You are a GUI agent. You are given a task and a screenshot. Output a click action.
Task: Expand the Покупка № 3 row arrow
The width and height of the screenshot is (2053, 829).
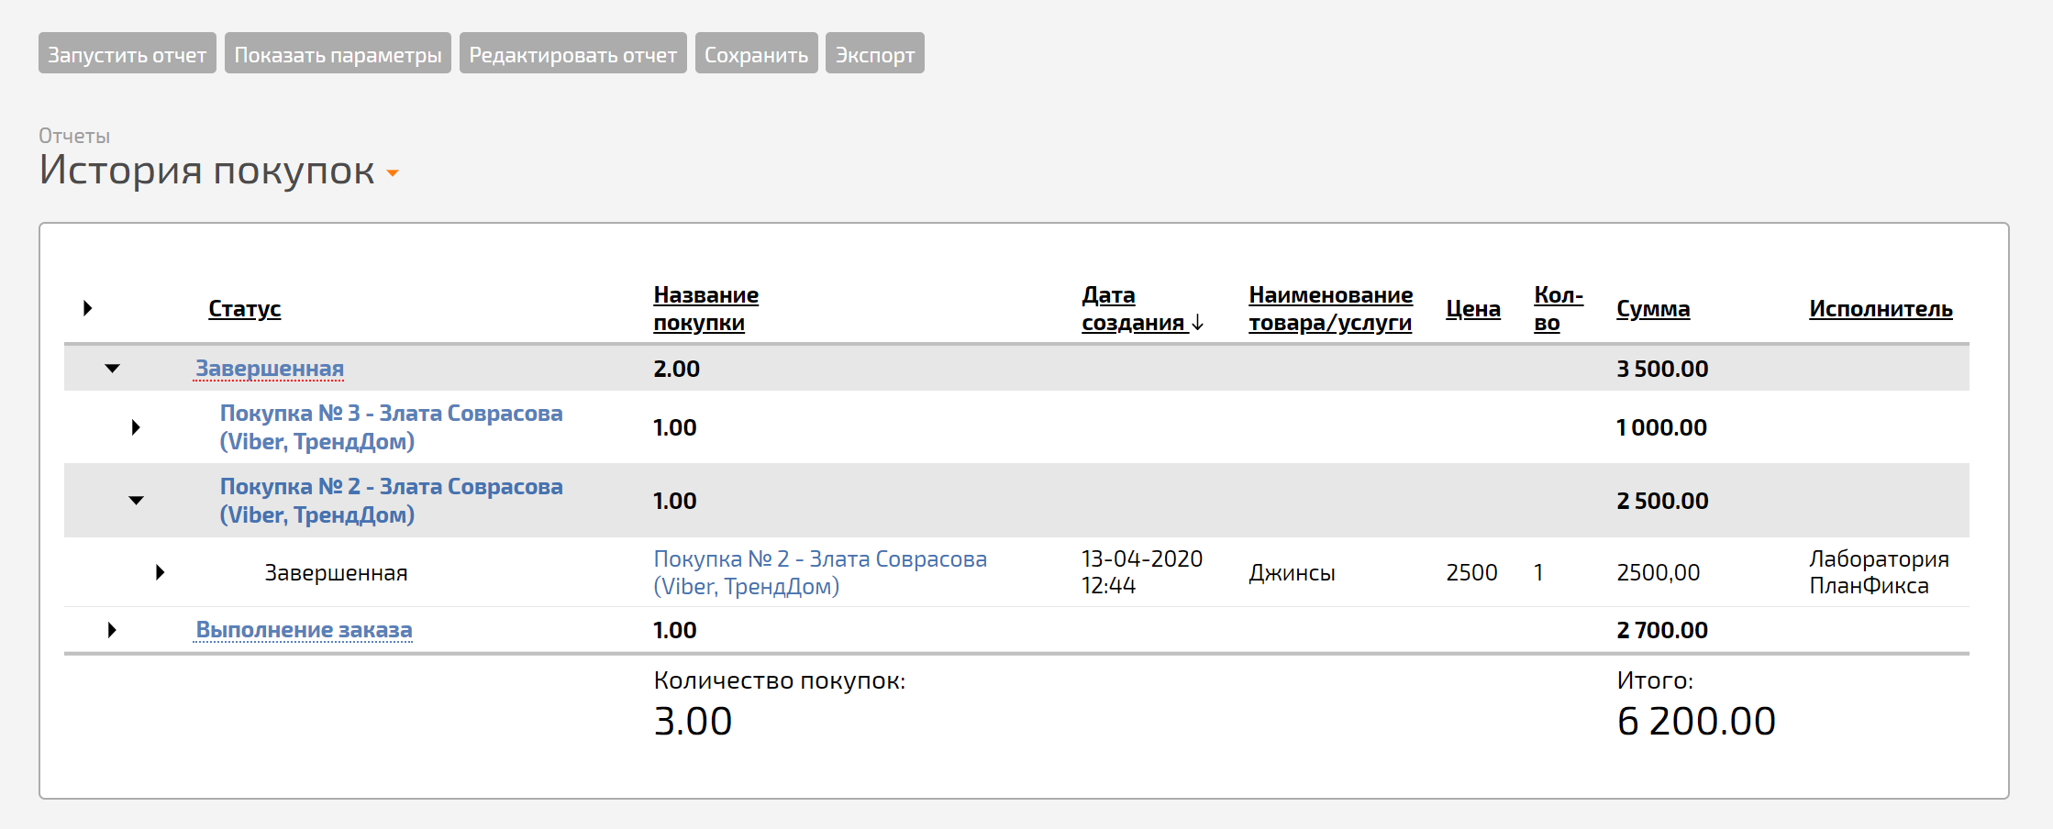point(136,427)
